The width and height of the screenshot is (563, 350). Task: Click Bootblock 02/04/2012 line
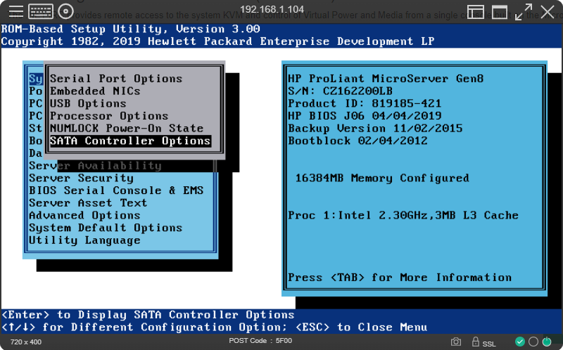(x=358, y=141)
